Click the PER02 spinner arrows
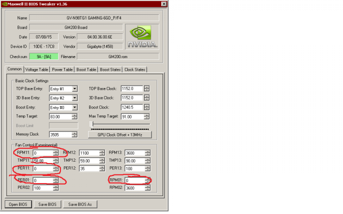Image resolution: width=343 pixels, height=214 pixels. [x=56, y=188]
